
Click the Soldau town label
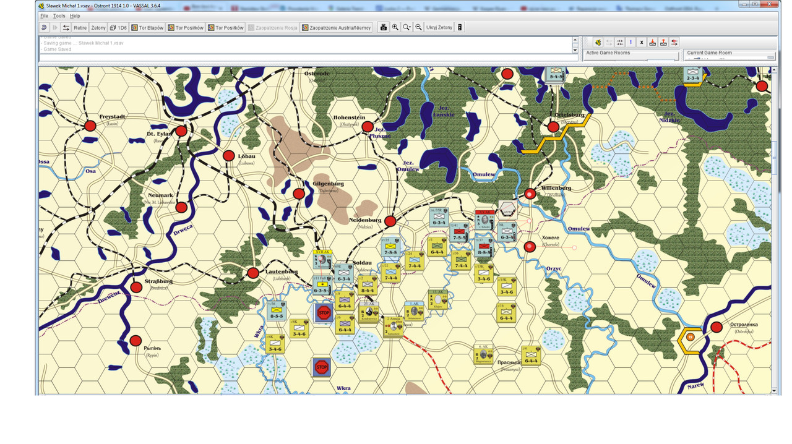click(x=362, y=263)
